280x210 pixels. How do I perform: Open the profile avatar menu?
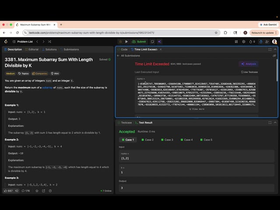[274, 42]
